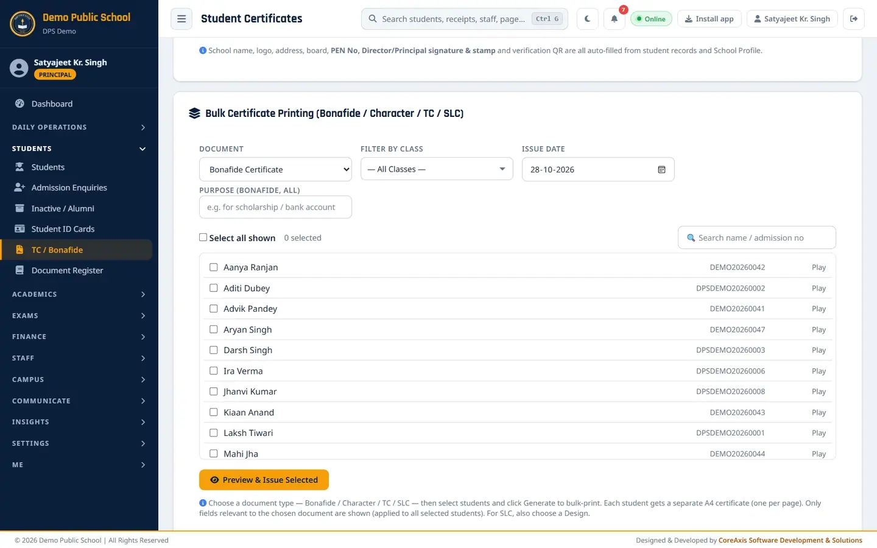Screen dimensions: 877x548
Task: Expand the Finance section
Action: [79, 337]
